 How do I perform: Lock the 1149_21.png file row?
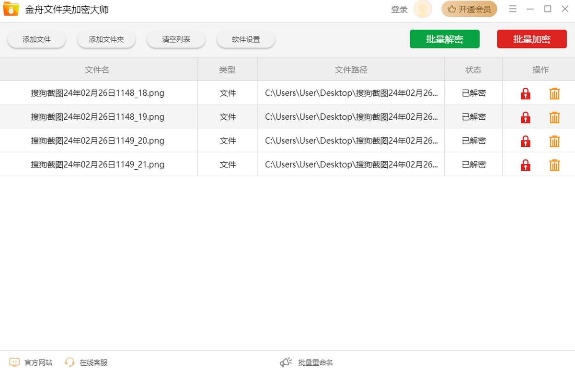[x=526, y=165]
